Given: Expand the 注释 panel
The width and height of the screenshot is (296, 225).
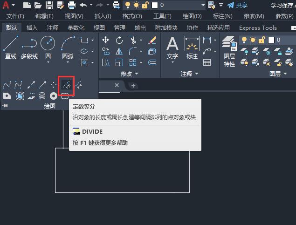Looking at the screenshot, I should (x=190, y=74).
